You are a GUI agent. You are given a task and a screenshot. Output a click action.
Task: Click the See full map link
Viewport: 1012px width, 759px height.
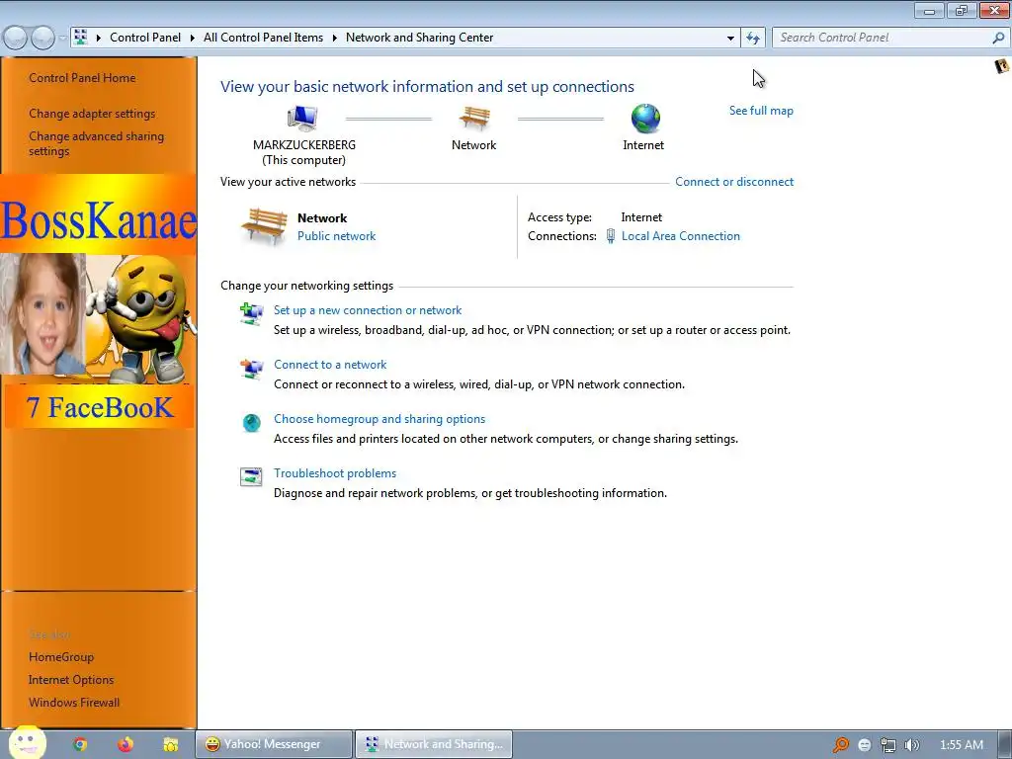761,111
